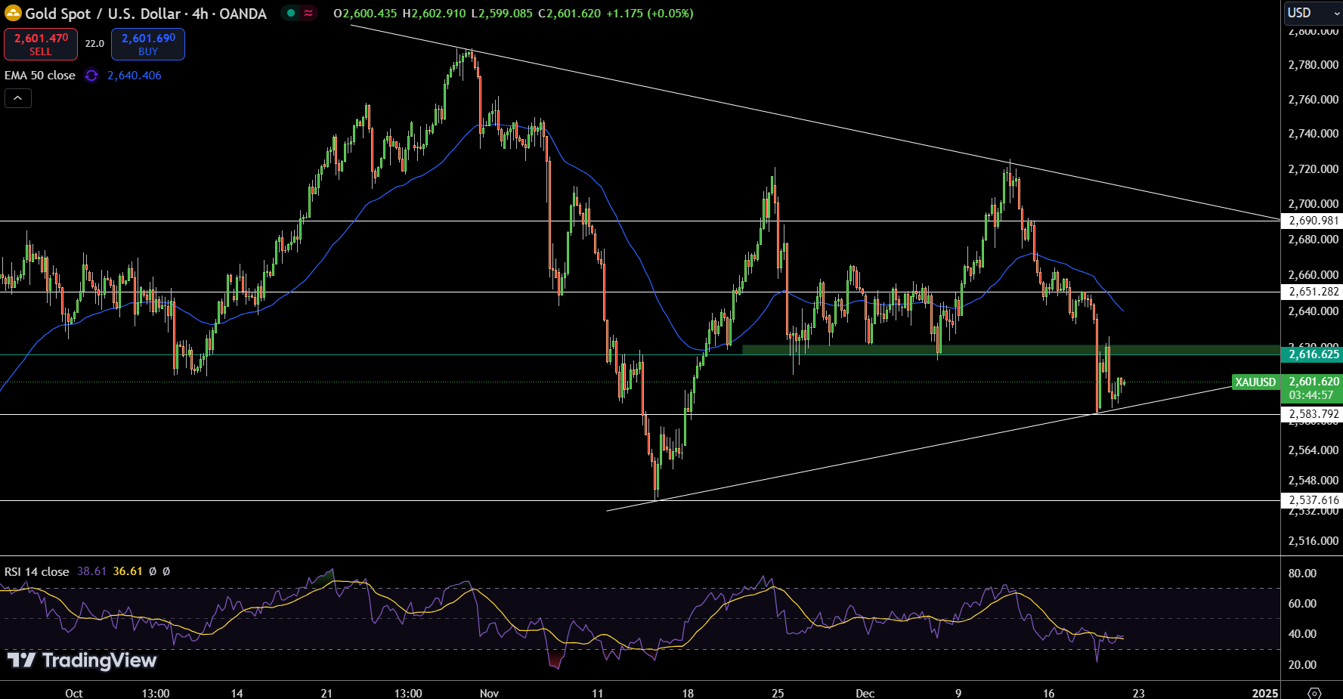
Task: Click the SELL 2,601.470 button
Action: pos(41,44)
